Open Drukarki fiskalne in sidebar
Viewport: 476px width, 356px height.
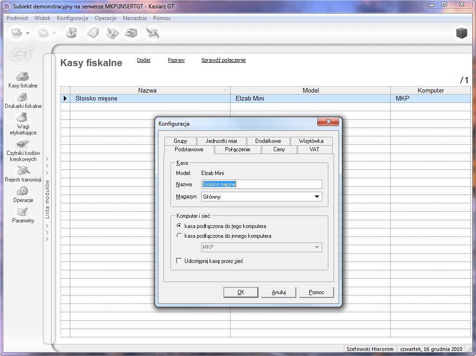[23, 97]
